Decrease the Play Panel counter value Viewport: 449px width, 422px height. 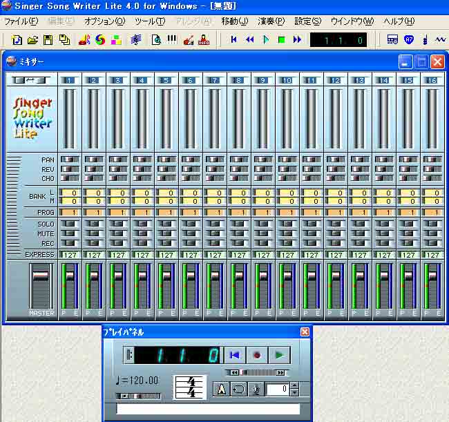(x=294, y=392)
